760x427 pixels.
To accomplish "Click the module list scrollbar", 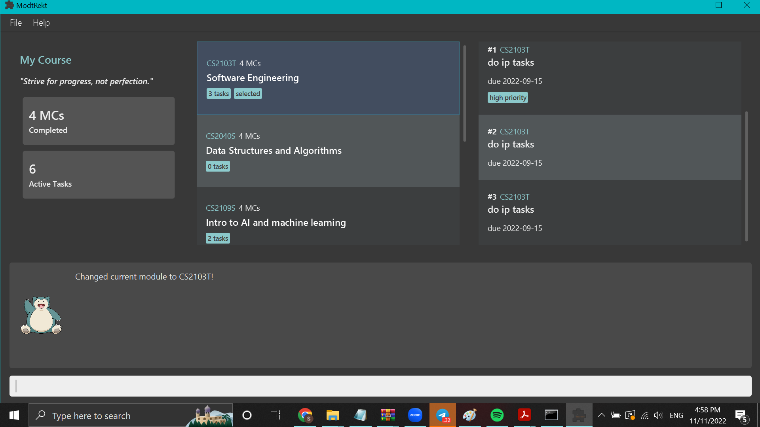I will tap(464, 94).
